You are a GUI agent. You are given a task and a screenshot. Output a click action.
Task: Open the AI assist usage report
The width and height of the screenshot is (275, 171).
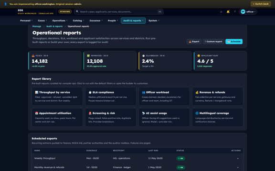point(164,117)
